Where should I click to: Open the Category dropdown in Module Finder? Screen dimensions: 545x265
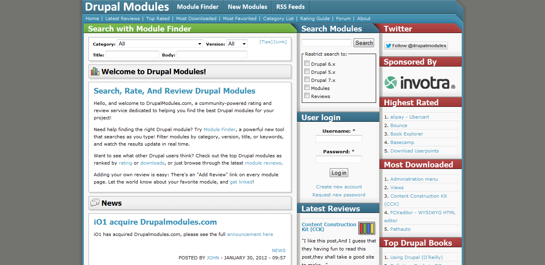160,44
